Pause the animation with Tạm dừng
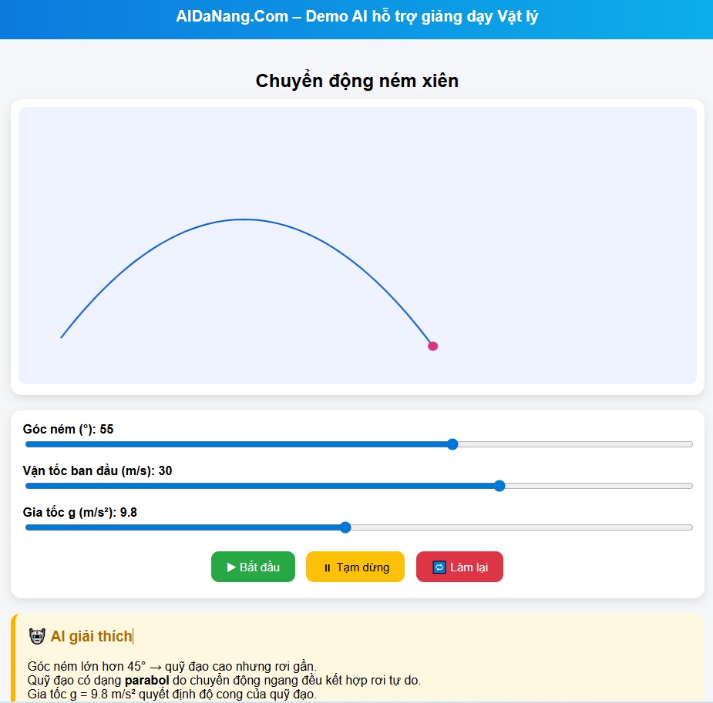The width and height of the screenshot is (713, 703). point(355,567)
